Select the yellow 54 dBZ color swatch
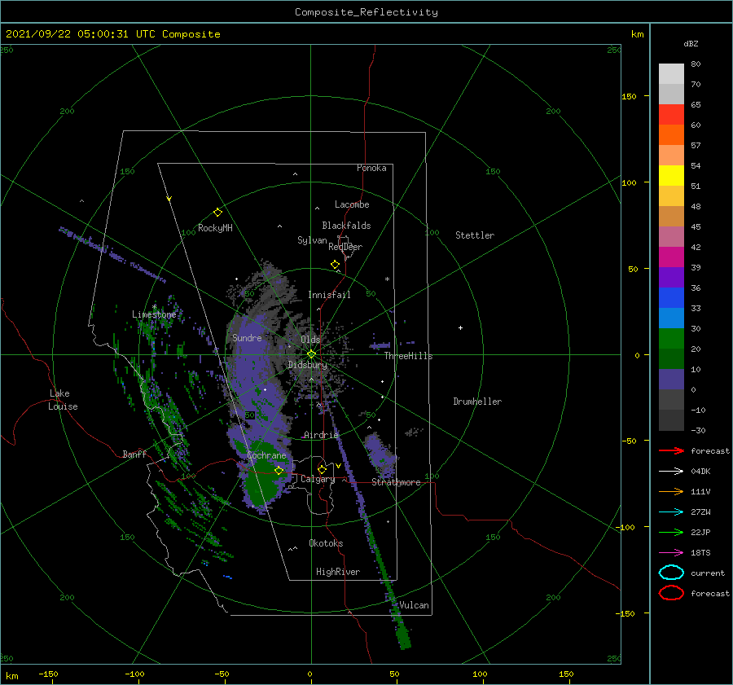The image size is (733, 685). coord(671,176)
